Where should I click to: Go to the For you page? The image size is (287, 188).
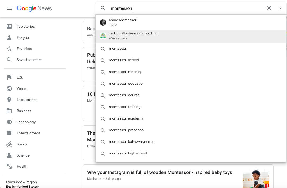coord(23,38)
